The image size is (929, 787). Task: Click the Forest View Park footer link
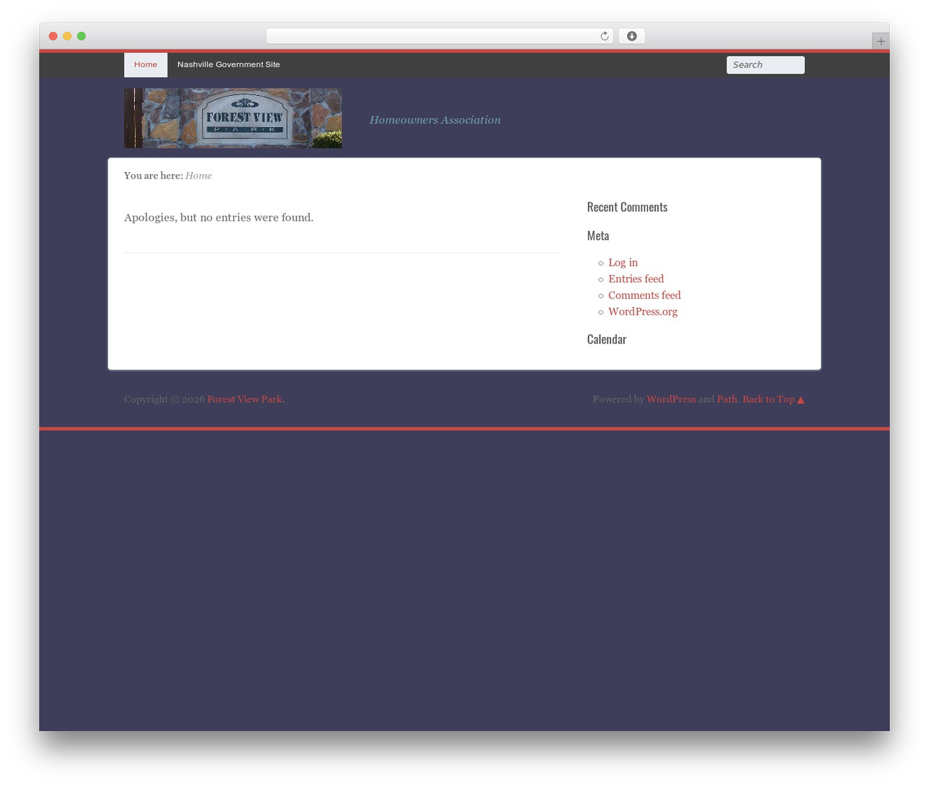pos(245,399)
